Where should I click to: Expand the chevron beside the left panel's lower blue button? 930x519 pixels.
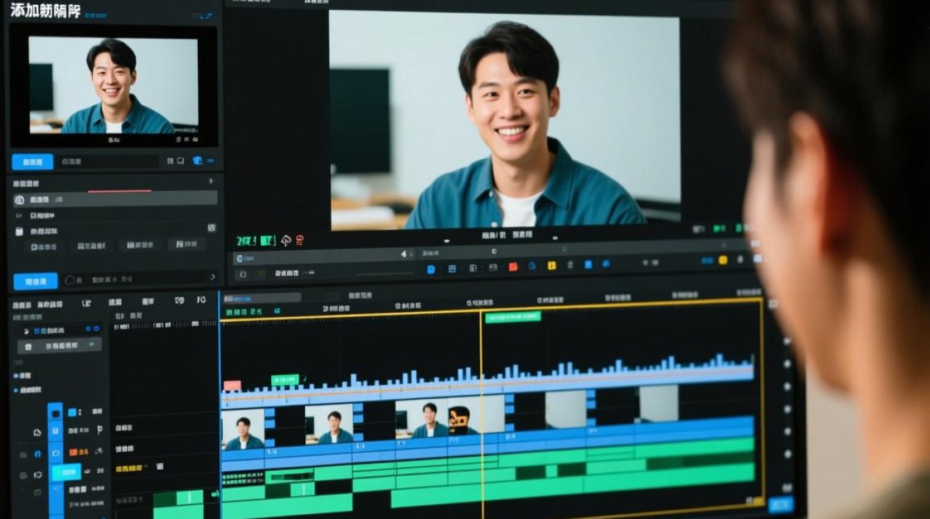click(212, 276)
